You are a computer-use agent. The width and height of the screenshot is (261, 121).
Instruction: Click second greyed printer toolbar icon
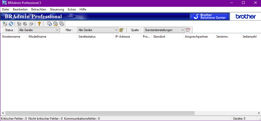[25, 24]
